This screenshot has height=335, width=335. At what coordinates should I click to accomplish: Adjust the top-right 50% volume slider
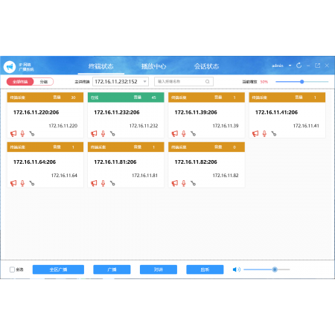[301, 82]
